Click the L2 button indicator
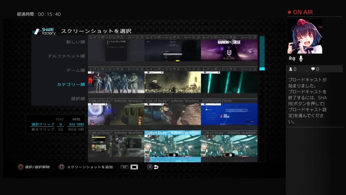 click(x=124, y=167)
